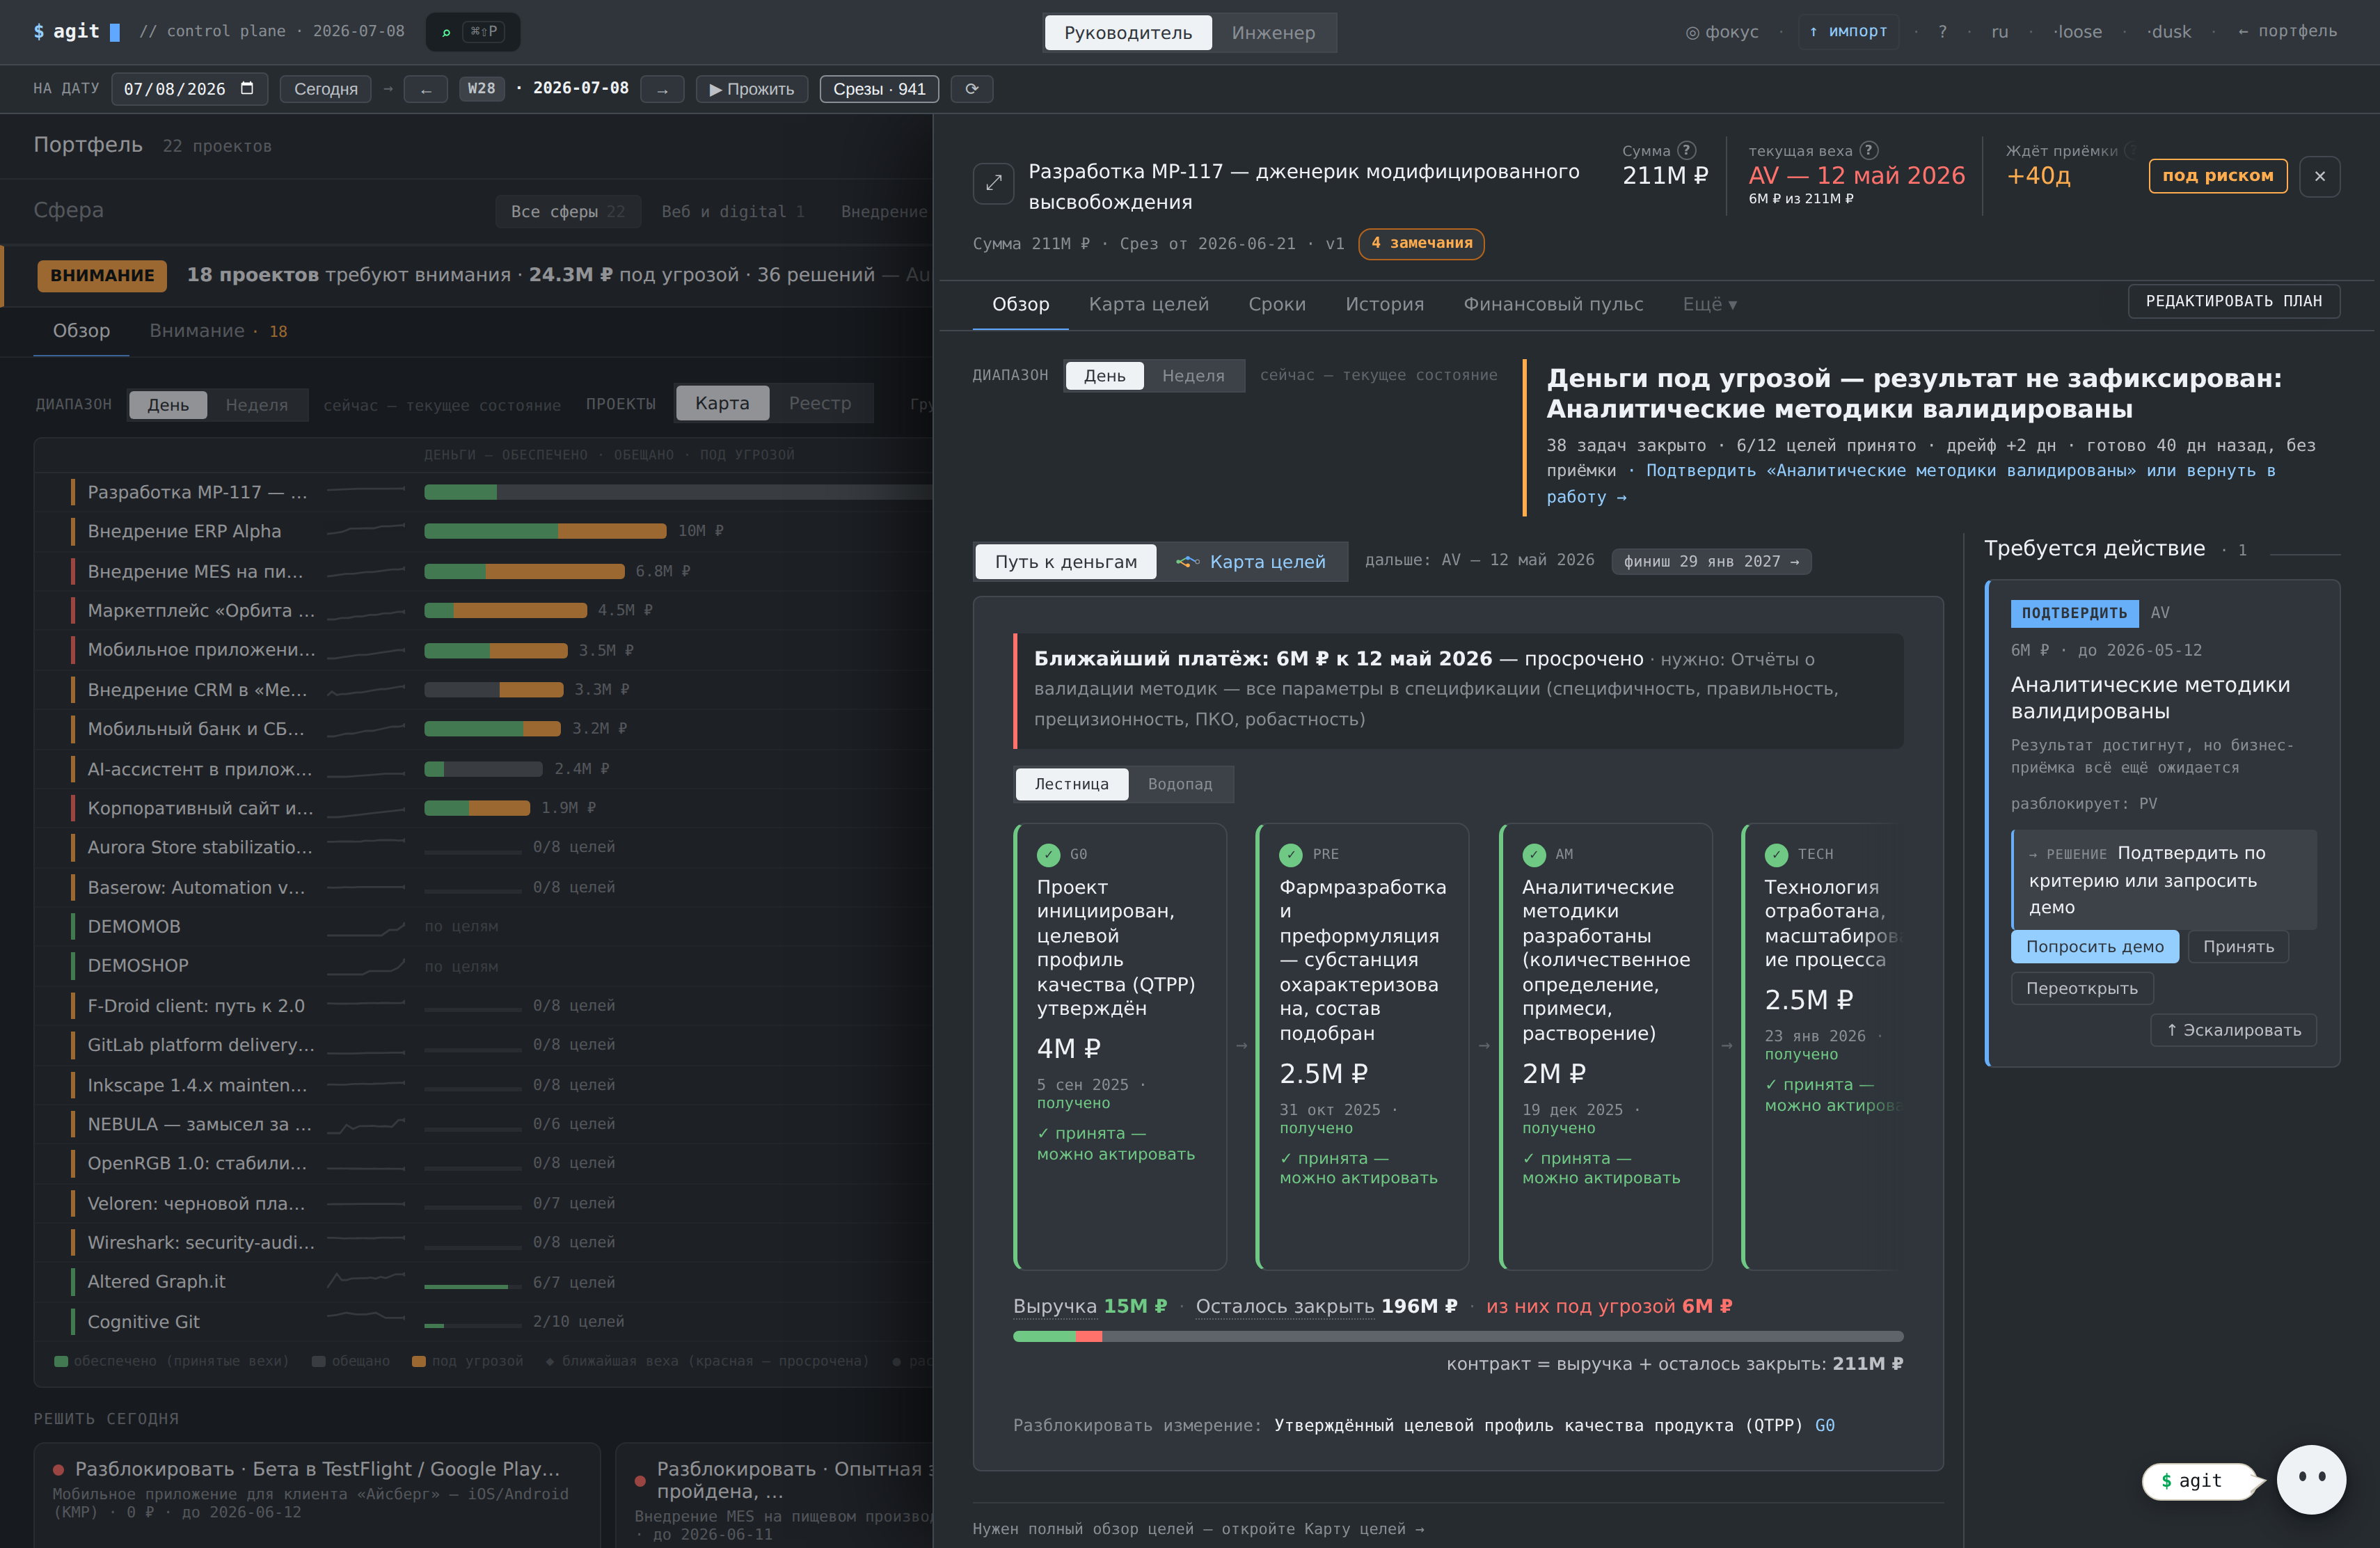
Task: Open the История tab
Action: pos(1384,304)
